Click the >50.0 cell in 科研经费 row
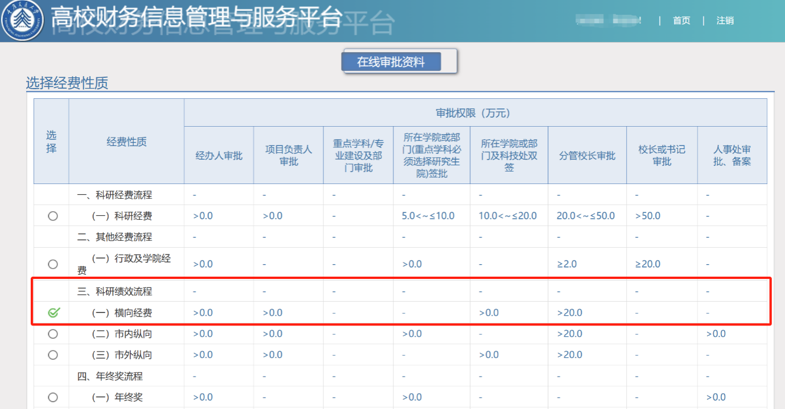The image size is (785, 409). [x=648, y=216]
